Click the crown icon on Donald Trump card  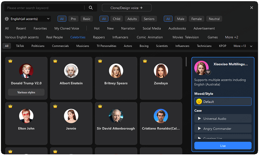point(10,61)
